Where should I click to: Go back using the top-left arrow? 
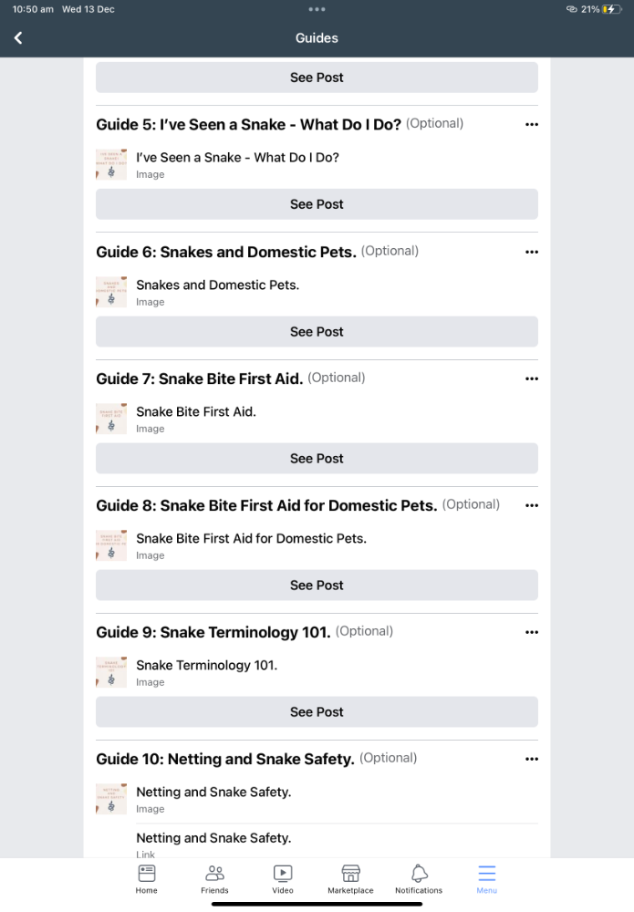18,37
